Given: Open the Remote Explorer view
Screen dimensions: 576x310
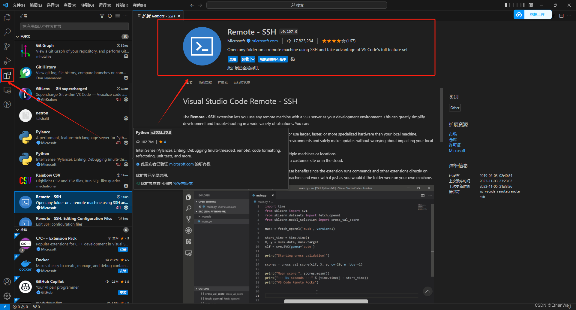Looking at the screenshot, I should (7, 90).
